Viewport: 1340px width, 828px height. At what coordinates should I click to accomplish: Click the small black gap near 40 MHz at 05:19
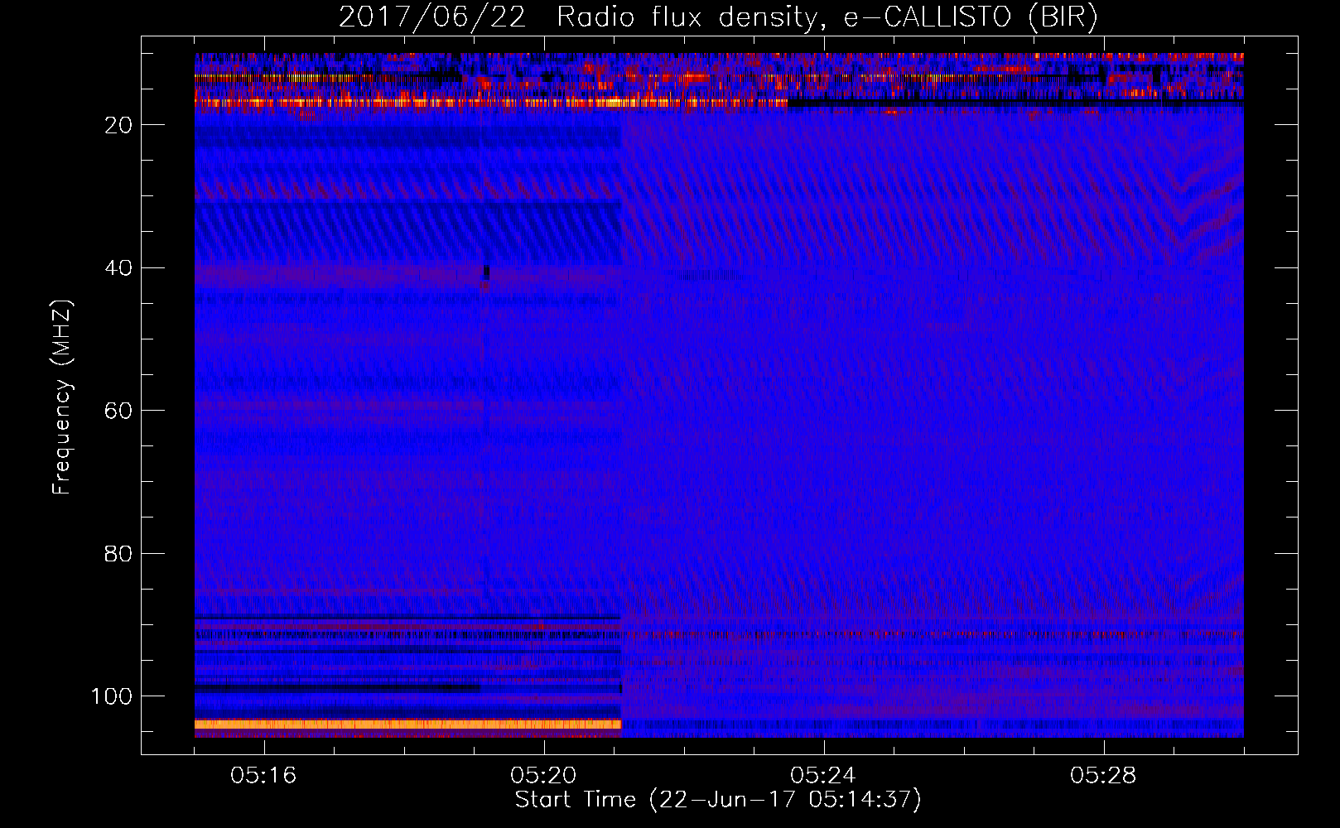486,272
